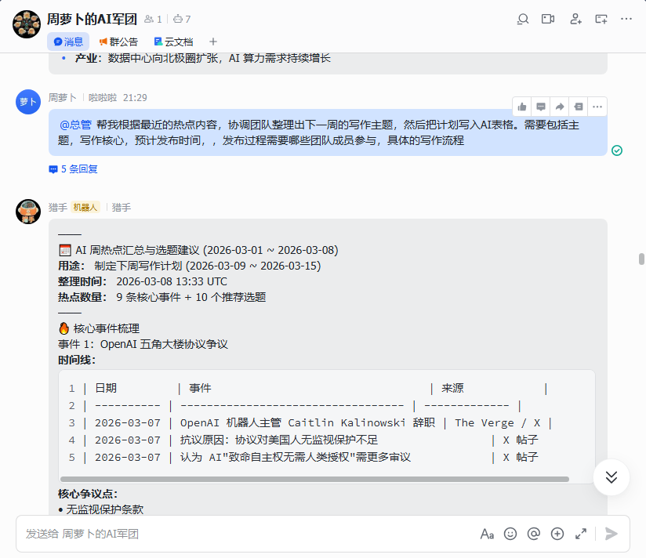Screen dimensions: 646x558
Task: Add a new tab with plus
Action: [213, 42]
